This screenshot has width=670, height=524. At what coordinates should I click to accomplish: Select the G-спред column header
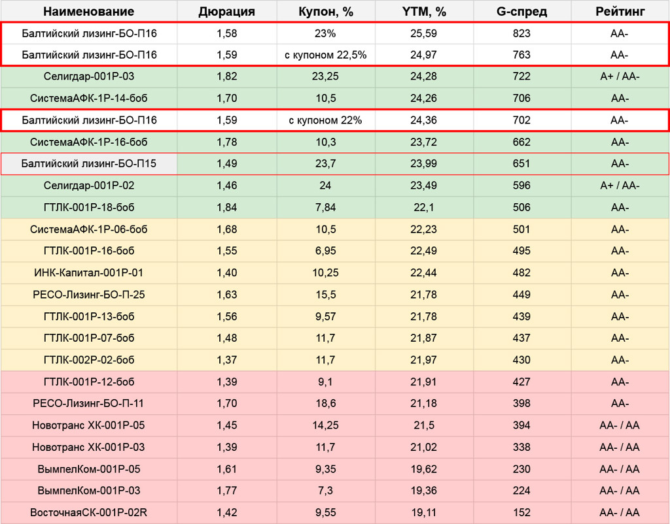[521, 11]
